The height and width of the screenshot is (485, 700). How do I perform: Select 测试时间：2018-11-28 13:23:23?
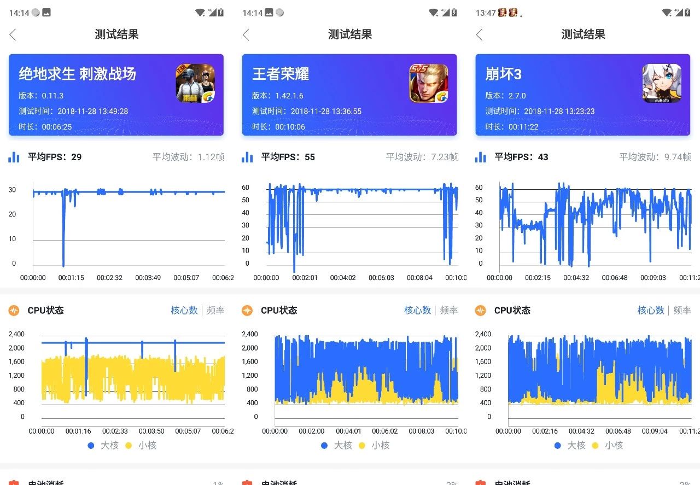coord(540,112)
